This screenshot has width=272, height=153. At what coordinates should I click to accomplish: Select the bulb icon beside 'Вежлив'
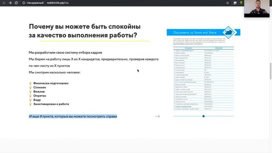point(30,92)
